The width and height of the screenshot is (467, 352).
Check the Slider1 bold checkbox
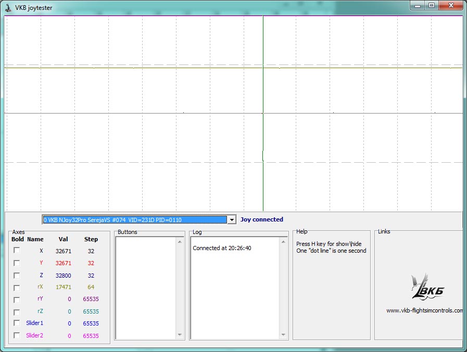coord(17,323)
